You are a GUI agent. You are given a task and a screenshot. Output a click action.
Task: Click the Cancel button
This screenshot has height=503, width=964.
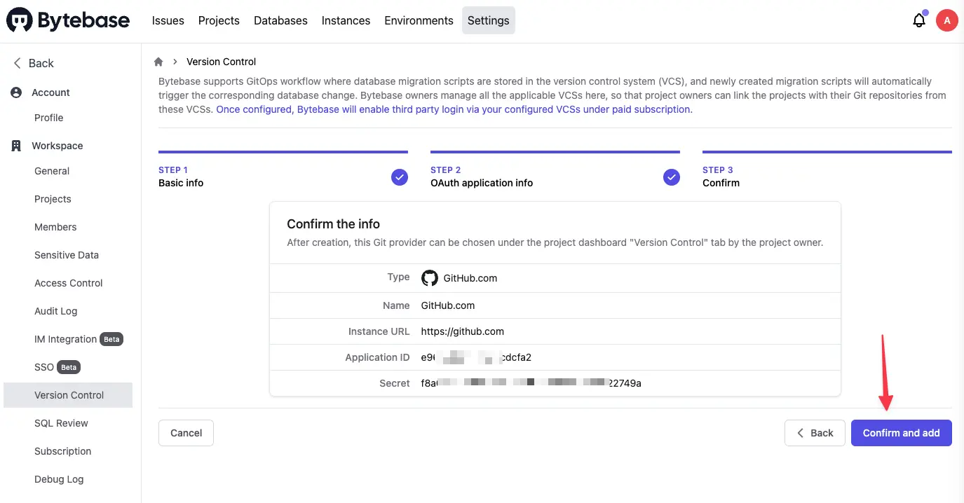[186, 433]
